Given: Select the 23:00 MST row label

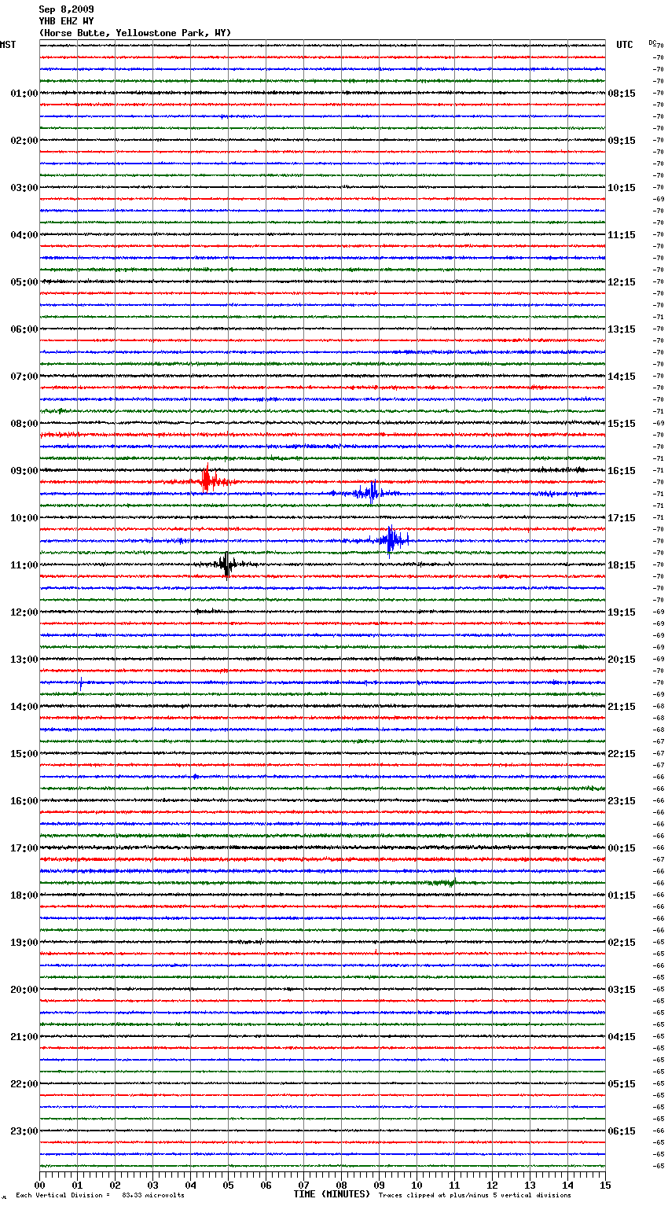Looking at the screenshot, I should pos(24,1131).
